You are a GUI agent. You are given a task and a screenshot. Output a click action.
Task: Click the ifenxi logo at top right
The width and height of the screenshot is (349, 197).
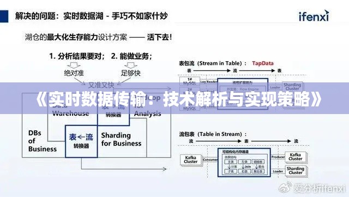(x=314, y=16)
